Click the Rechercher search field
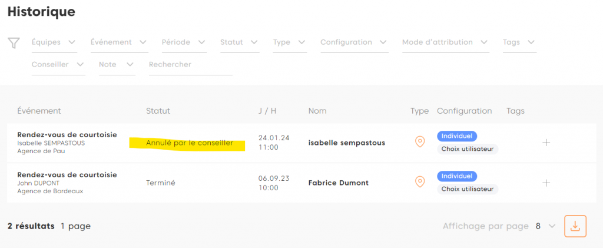Viewport: 603px width, 248px height. point(190,65)
